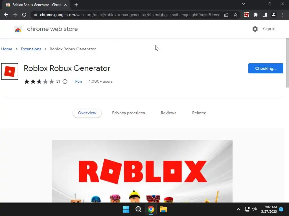
Task: Open the volume tray icon
Action: pos(254,209)
